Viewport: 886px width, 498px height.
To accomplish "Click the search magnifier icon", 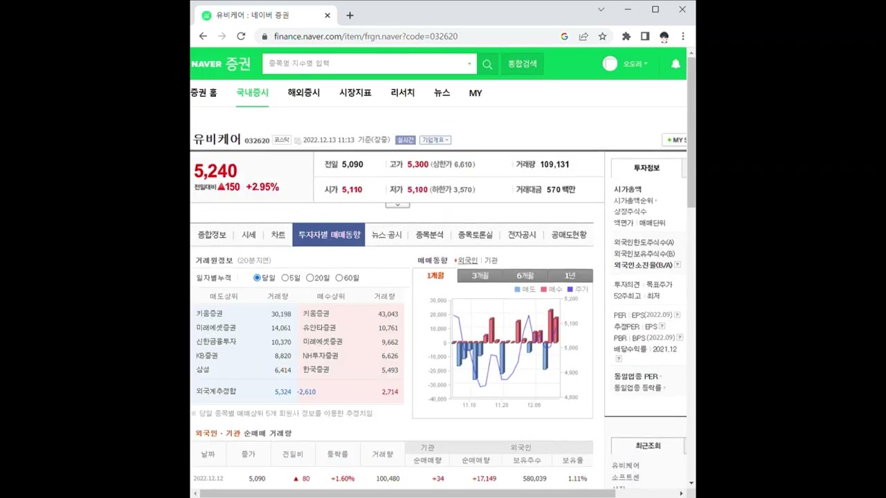I will (x=487, y=64).
